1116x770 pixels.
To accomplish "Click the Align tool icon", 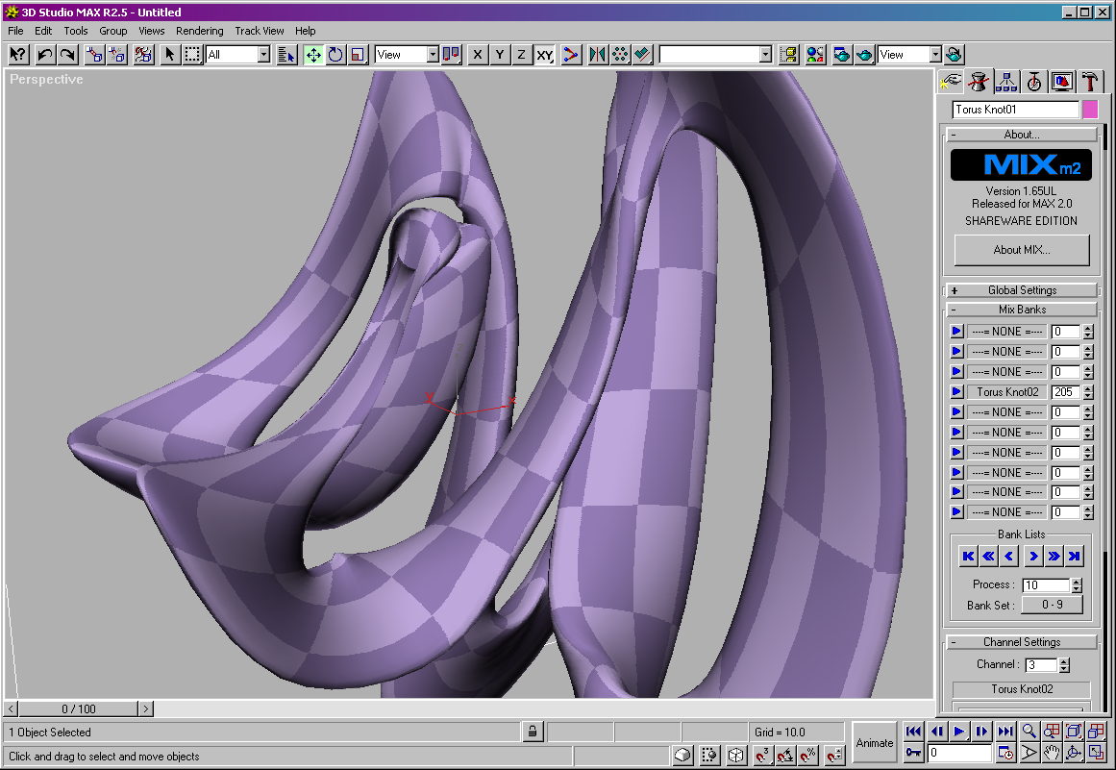I will [643, 55].
